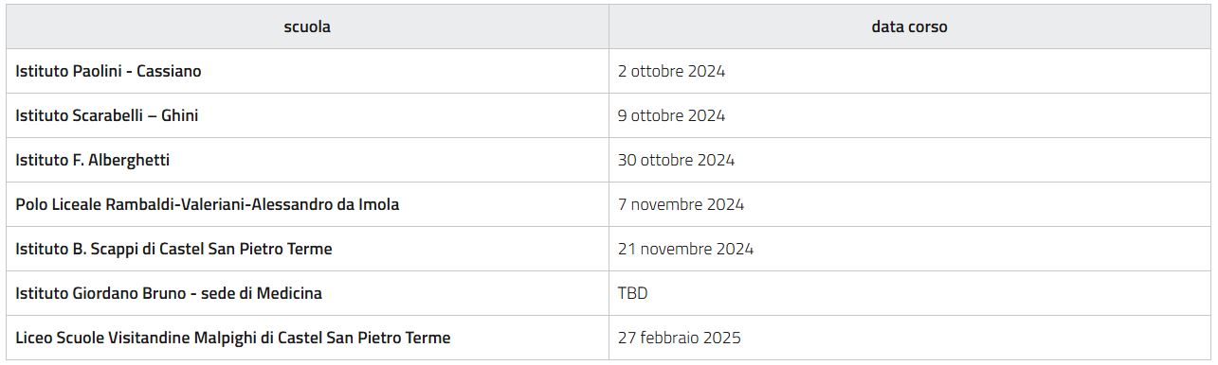Viewport: 1218px width, 365px height.
Task: Select Polo Liceale Rambaldi-Valeriani-Alessandro da Imola cell
Action: tap(307, 204)
